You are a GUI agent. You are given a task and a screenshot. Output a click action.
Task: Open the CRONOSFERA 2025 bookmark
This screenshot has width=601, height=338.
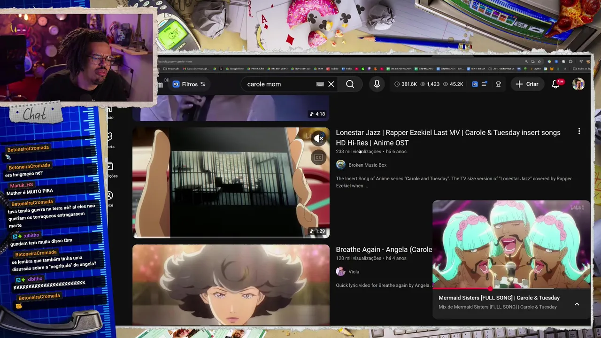pos(400,69)
